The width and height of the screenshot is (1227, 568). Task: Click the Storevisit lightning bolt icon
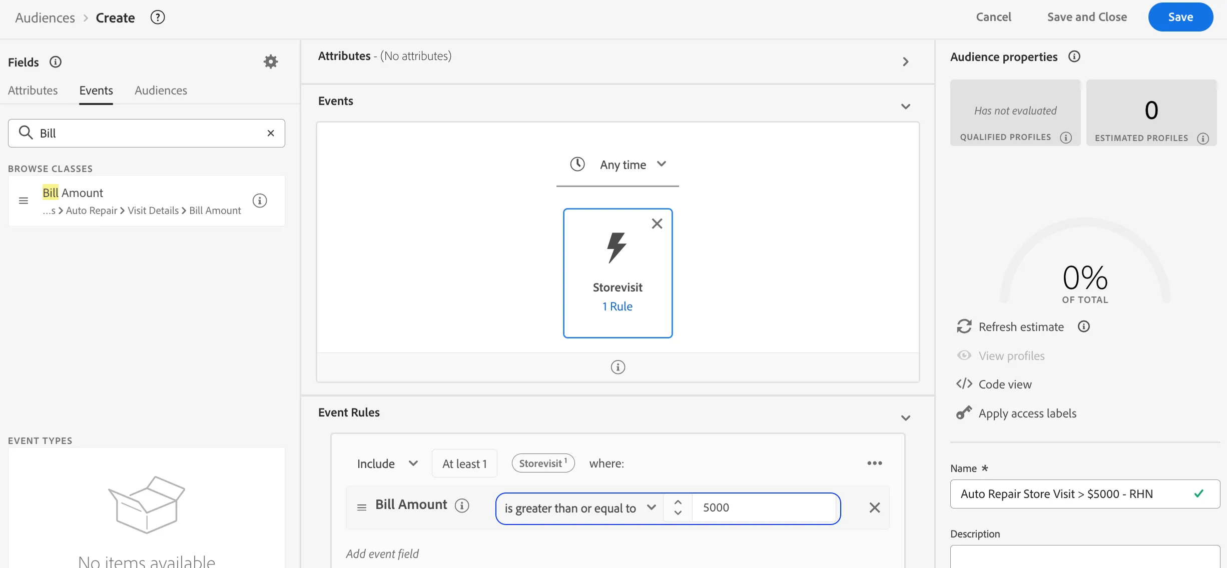tap(617, 247)
